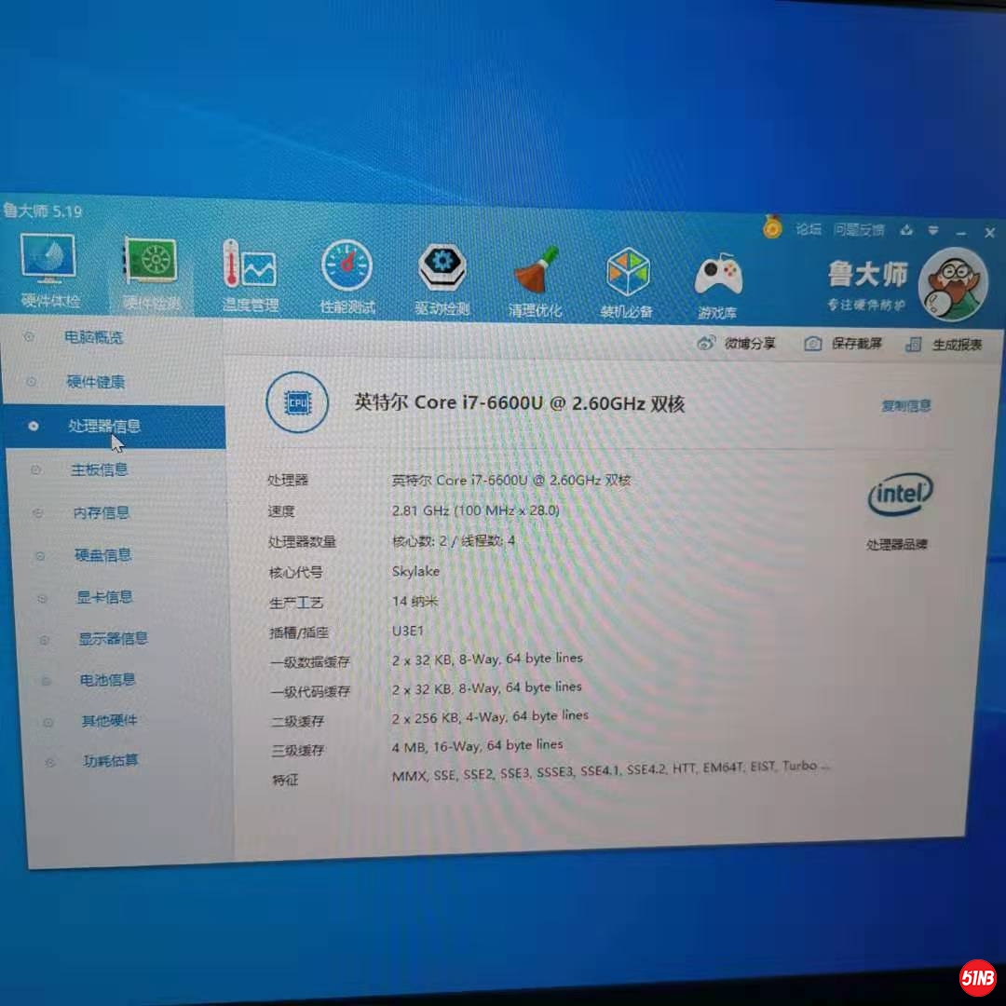Image resolution: width=1006 pixels, height=1006 pixels.
Task: Click 生成报表 generate report button
Action: (x=945, y=345)
